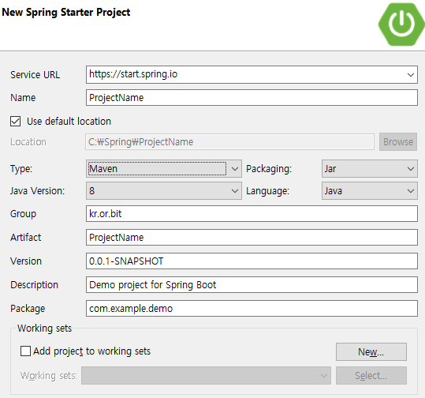The image size is (425, 398).
Task: Click the "Type:" label
Action: click(21, 169)
